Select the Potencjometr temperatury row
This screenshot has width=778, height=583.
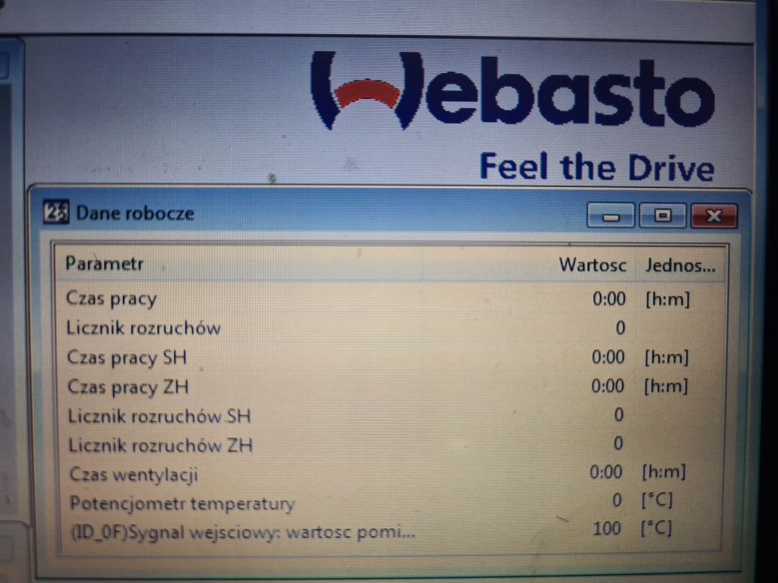[x=182, y=504]
